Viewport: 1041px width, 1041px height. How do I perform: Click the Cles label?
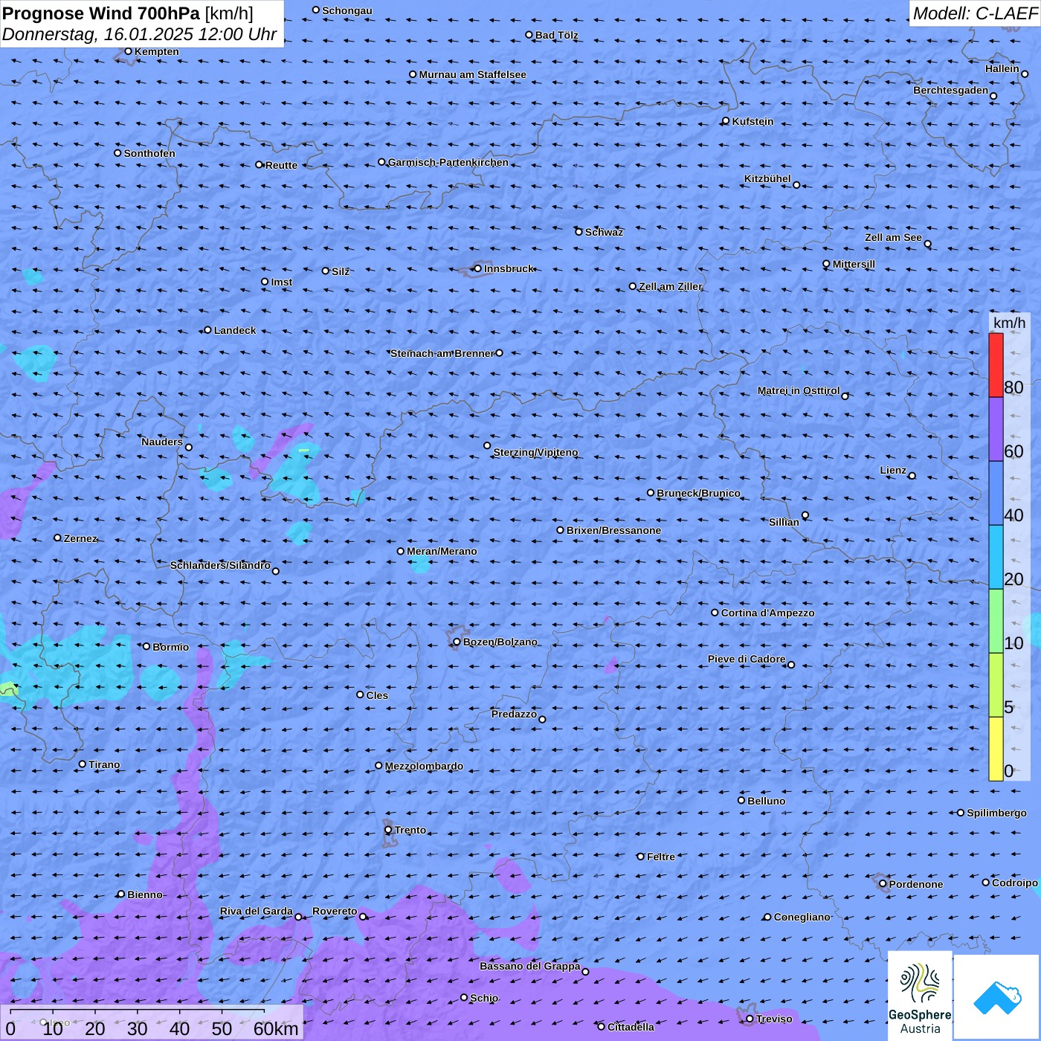point(377,695)
